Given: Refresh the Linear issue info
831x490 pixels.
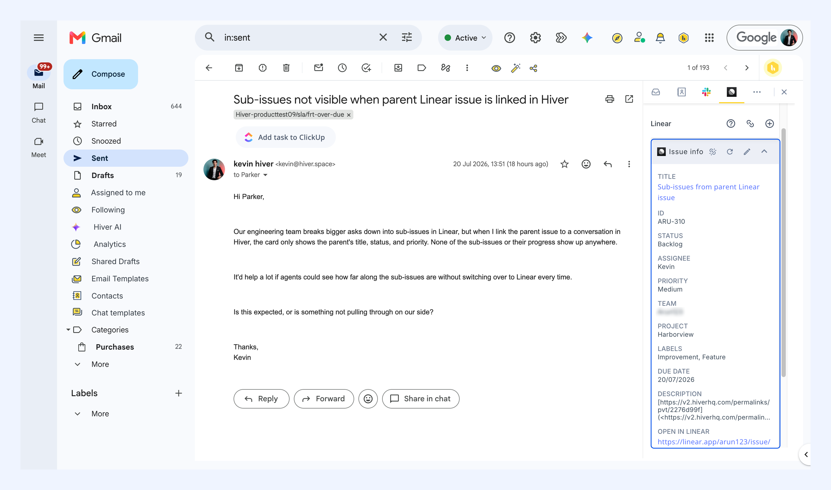Looking at the screenshot, I should (x=730, y=152).
